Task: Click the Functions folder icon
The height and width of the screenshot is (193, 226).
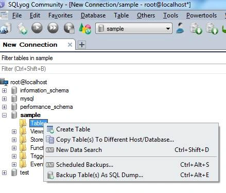Action: pyautogui.click(x=23, y=148)
